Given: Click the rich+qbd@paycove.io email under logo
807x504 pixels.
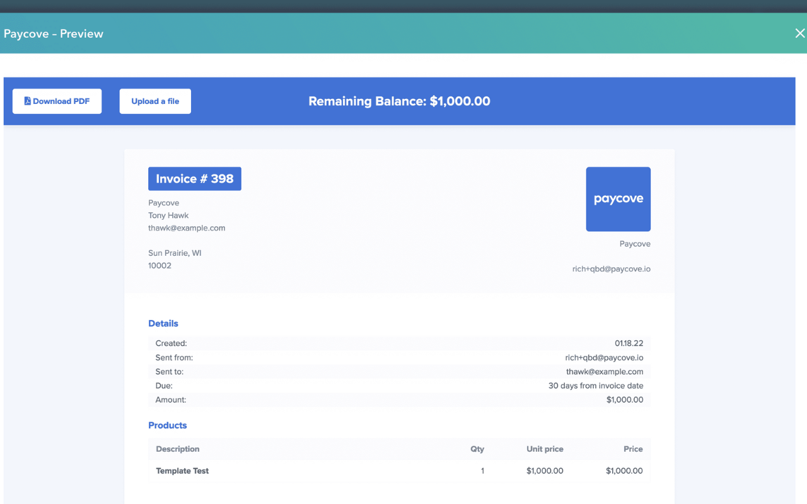Looking at the screenshot, I should point(611,269).
